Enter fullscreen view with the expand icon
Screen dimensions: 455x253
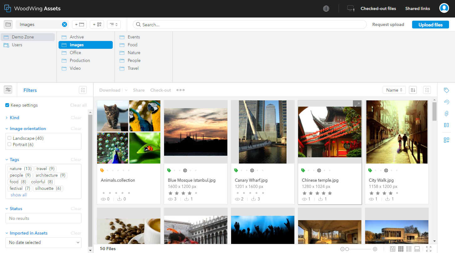click(x=429, y=249)
